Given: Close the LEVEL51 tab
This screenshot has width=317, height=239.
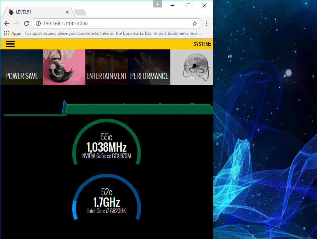Looking at the screenshot, I should (x=67, y=12).
